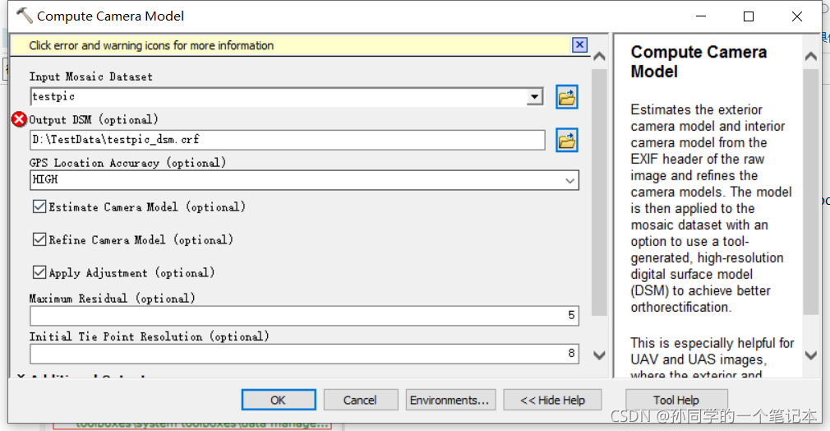Viewport: 830px width, 431px height.
Task: Click the Output DSM path field
Action: (x=288, y=140)
